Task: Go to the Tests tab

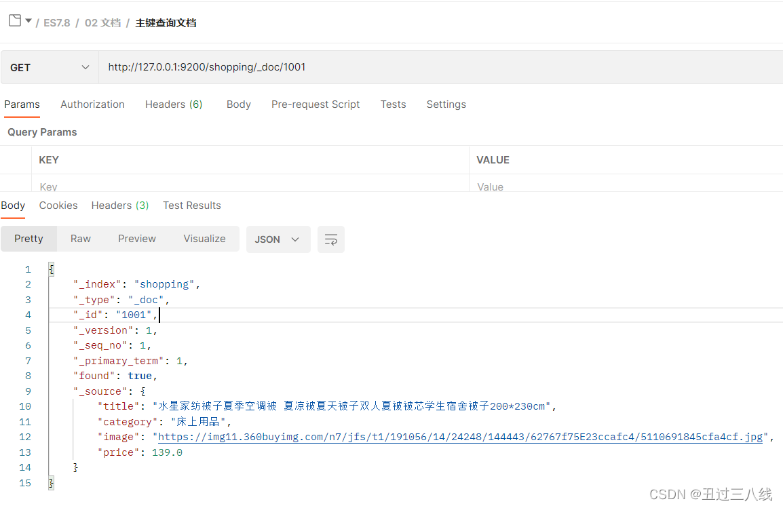Action: pos(393,104)
